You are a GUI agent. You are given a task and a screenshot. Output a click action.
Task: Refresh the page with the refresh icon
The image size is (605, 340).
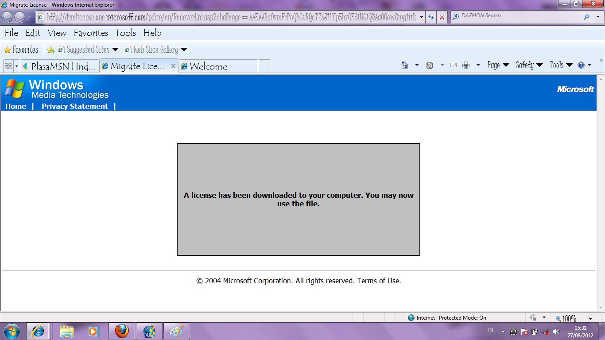431,17
